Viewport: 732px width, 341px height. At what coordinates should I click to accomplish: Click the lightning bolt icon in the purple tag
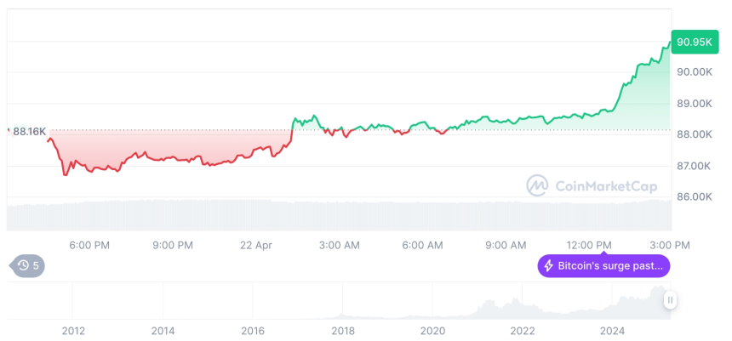pyautogui.click(x=549, y=266)
